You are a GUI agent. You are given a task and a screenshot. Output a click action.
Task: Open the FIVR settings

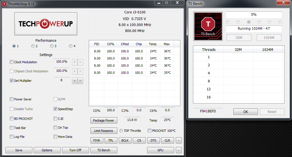pos(97,140)
